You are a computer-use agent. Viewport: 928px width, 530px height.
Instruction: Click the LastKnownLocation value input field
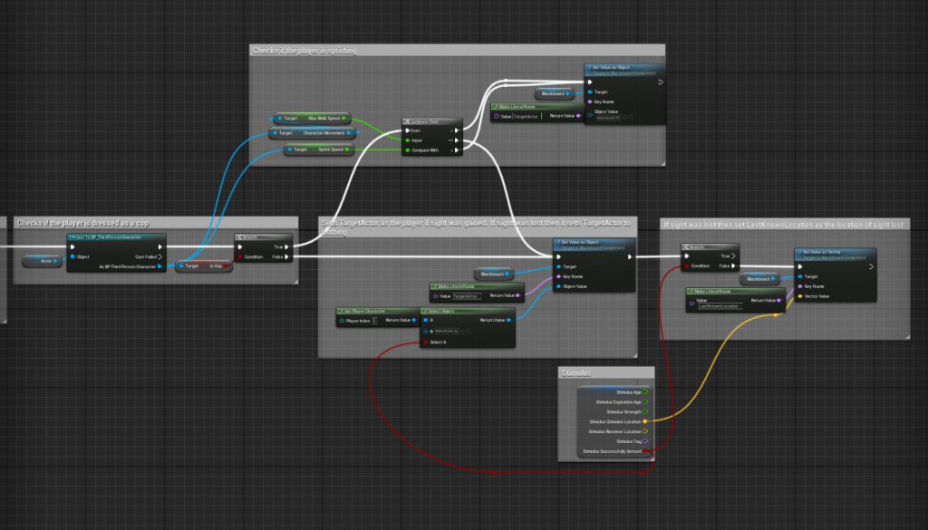pos(718,306)
